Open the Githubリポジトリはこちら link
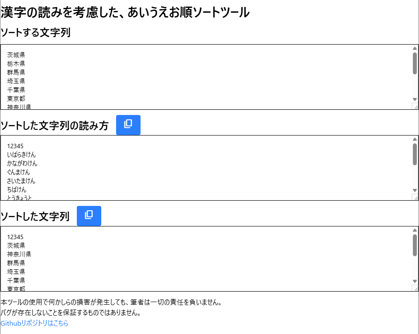Screen dimensions: 419x334 tap(34, 324)
